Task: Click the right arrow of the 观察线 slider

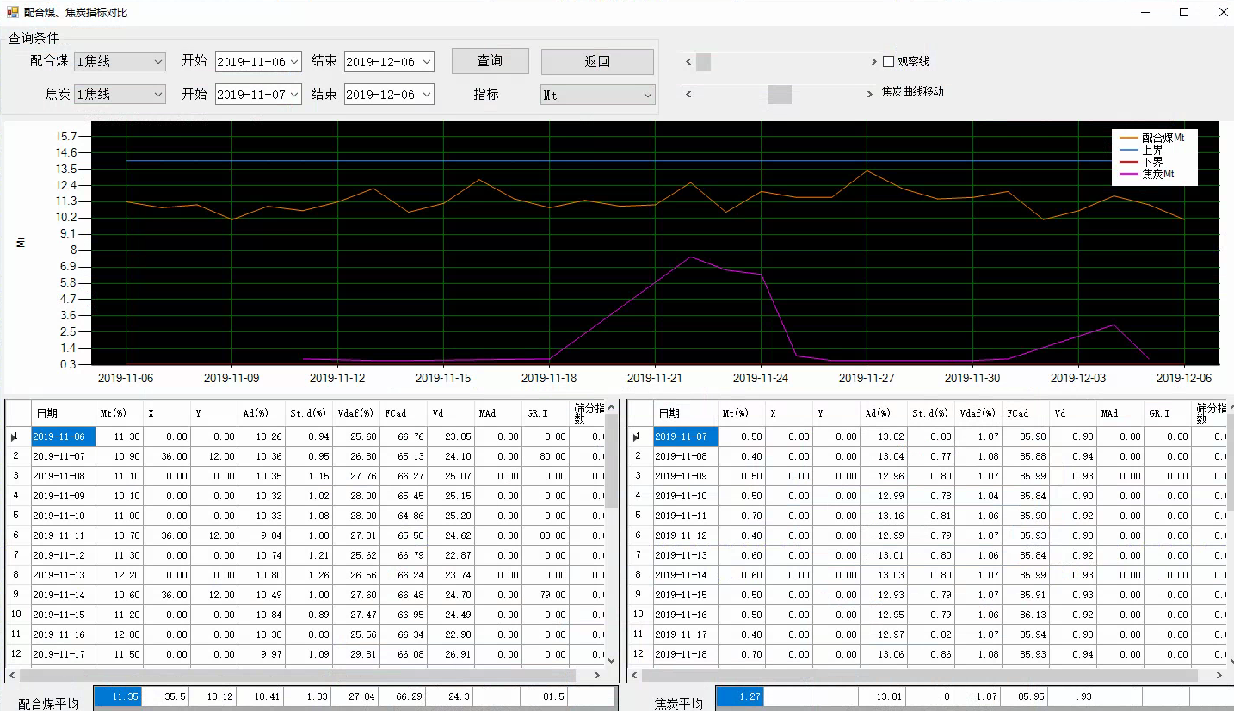Action: tap(871, 62)
